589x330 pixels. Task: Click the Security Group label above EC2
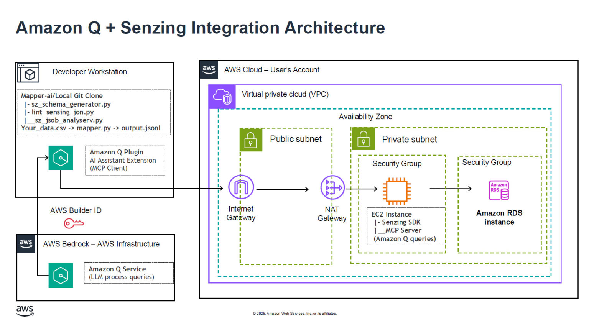coord(397,164)
